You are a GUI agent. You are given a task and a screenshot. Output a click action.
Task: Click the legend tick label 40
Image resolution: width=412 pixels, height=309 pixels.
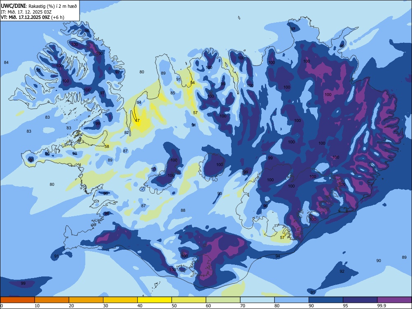click(140, 306)
